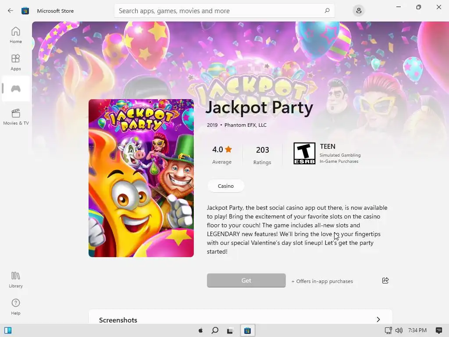Open the notification center icon
This screenshot has width=449, height=337.
(x=438, y=330)
